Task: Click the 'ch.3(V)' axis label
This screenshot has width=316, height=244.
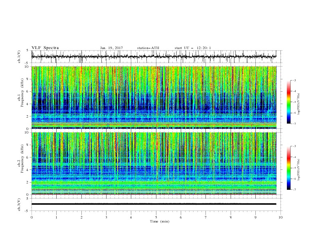Action: tap(19, 205)
